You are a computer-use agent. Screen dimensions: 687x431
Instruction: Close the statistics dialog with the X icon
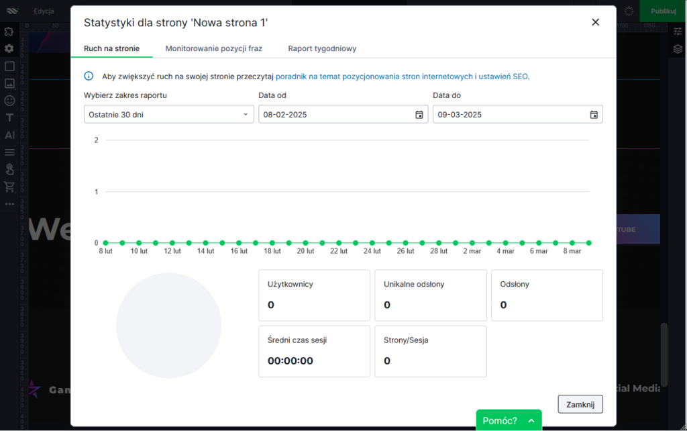pos(595,22)
